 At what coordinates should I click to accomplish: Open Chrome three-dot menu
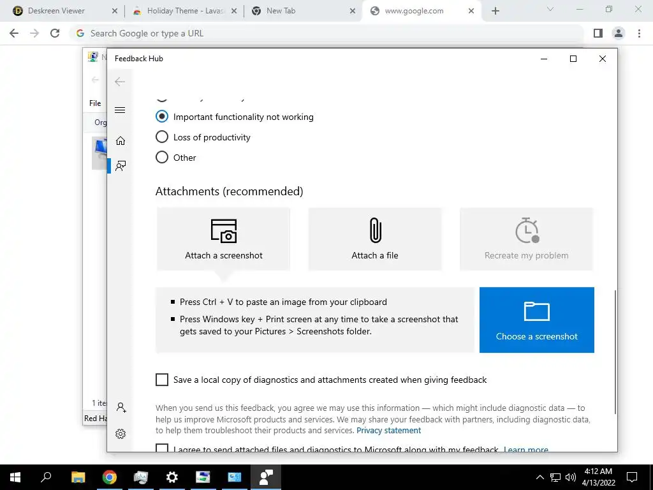(639, 33)
